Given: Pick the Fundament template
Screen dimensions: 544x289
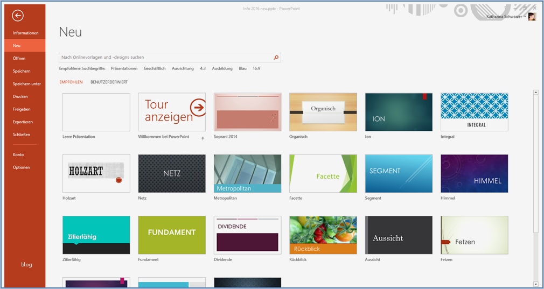Looking at the screenshot, I should point(172,235).
